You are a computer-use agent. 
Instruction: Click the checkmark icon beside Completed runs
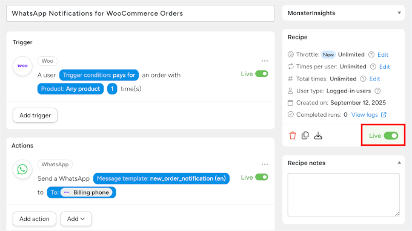coord(291,114)
